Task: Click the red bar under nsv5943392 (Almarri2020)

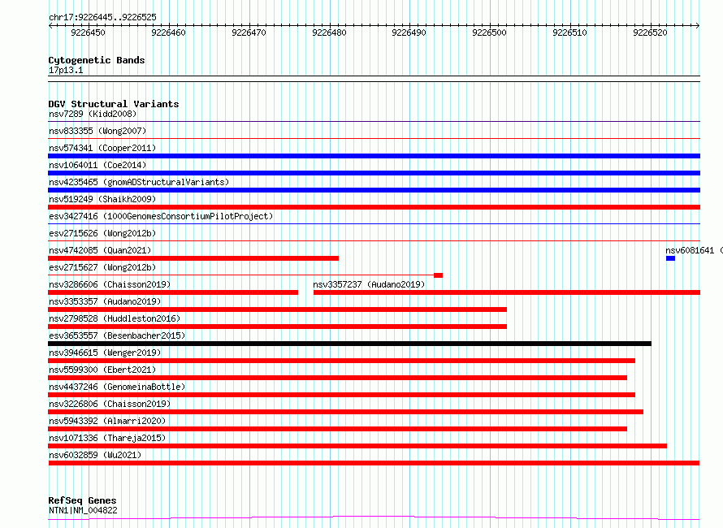Action: tap(337, 429)
